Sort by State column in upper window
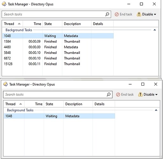Image resolution: width=163 pixels, height=159 pixels. (52, 24)
